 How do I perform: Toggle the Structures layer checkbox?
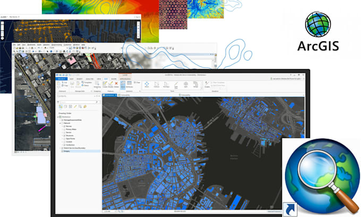(x=64, y=135)
